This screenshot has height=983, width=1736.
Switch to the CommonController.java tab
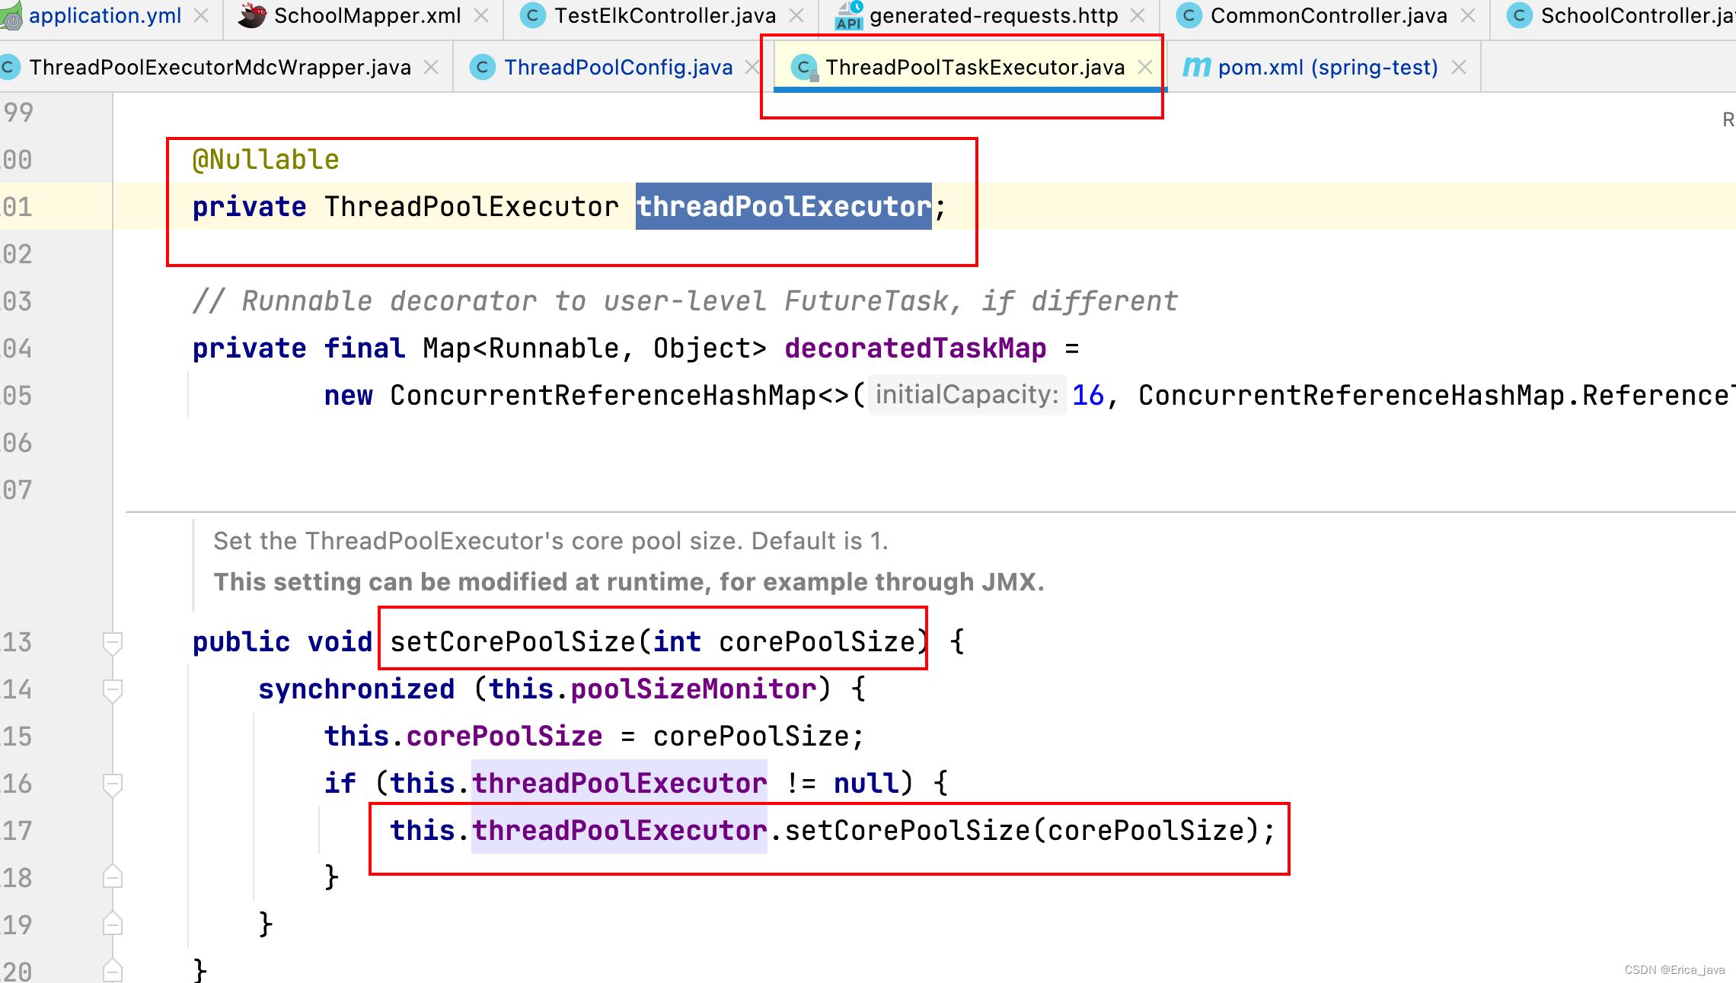1328,15
